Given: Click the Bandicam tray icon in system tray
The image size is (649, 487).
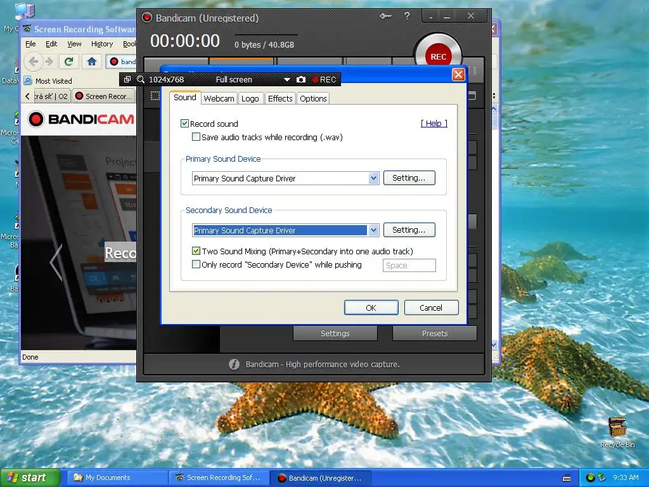Looking at the screenshot, I should coord(591,477).
